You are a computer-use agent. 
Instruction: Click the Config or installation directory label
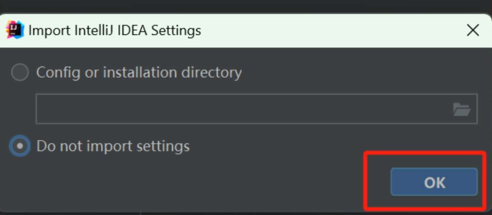[139, 73]
